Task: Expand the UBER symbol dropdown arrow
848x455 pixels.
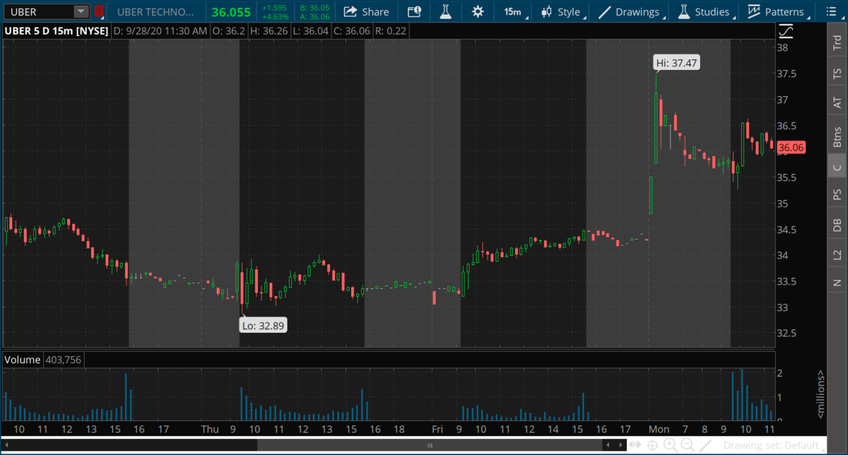Action: 81,12
